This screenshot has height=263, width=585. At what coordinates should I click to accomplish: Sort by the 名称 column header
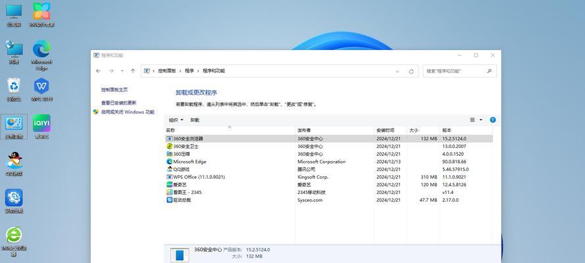click(x=230, y=130)
